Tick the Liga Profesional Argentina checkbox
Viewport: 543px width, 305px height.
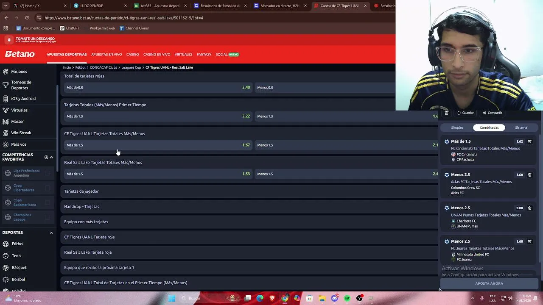(48, 173)
